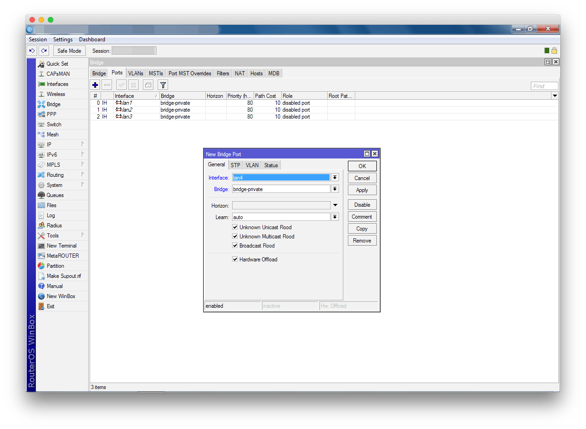Open the Learn dropdown arrow
This screenshot has width=586, height=429.
[x=335, y=217]
